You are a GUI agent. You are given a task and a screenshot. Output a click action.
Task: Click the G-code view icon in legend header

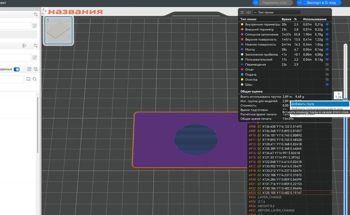[249, 12]
